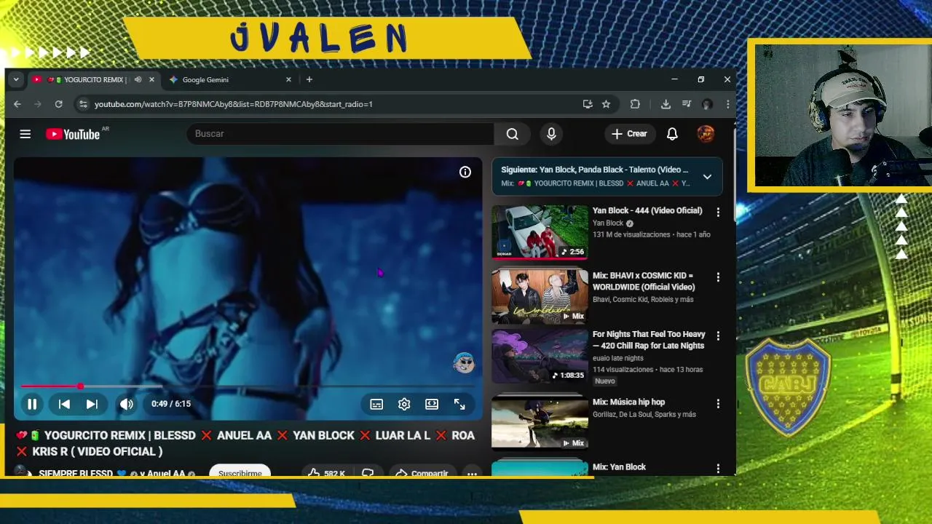Open the Chrome profile avatar
The height and width of the screenshot is (524, 932).
[x=707, y=104]
